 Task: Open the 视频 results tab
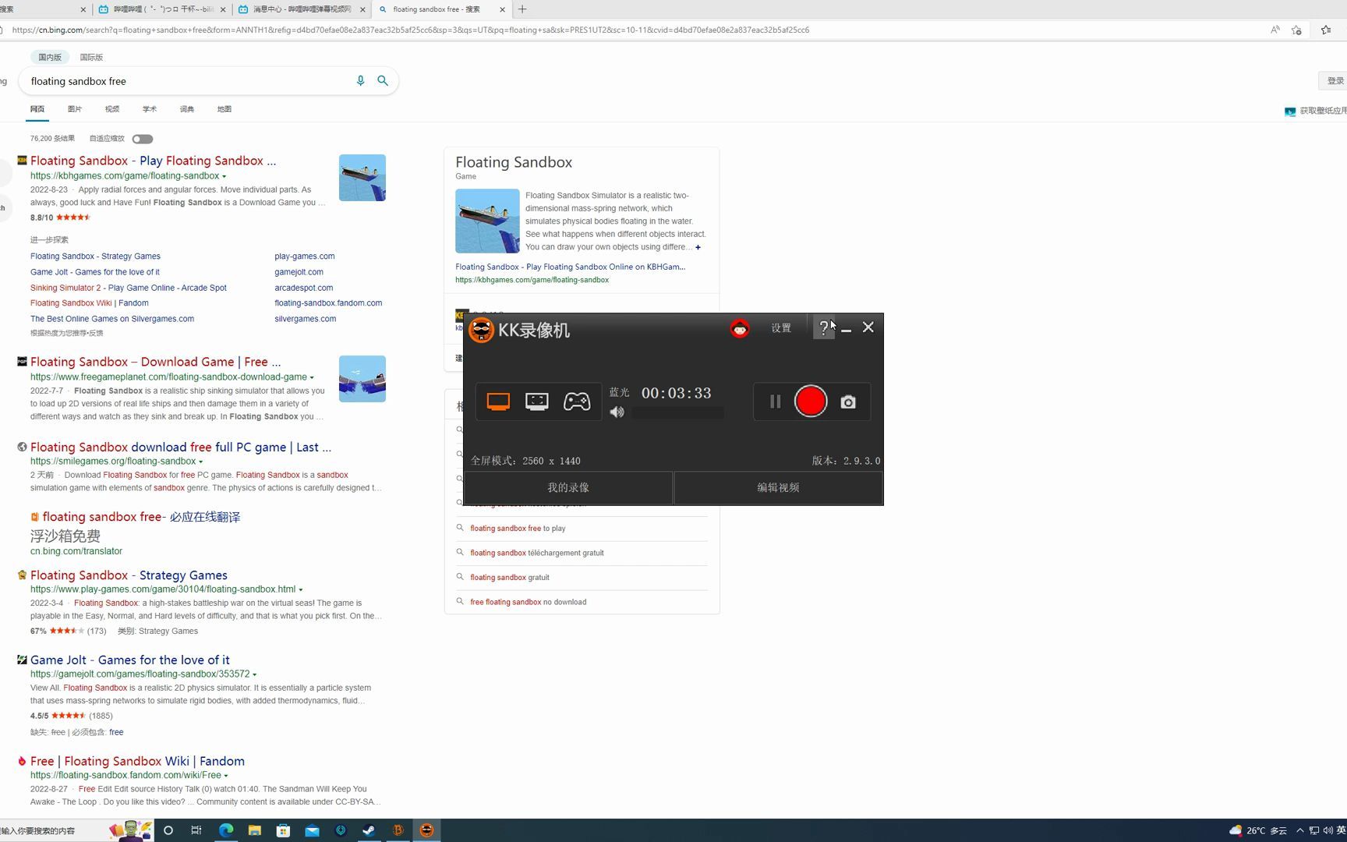[112, 109]
